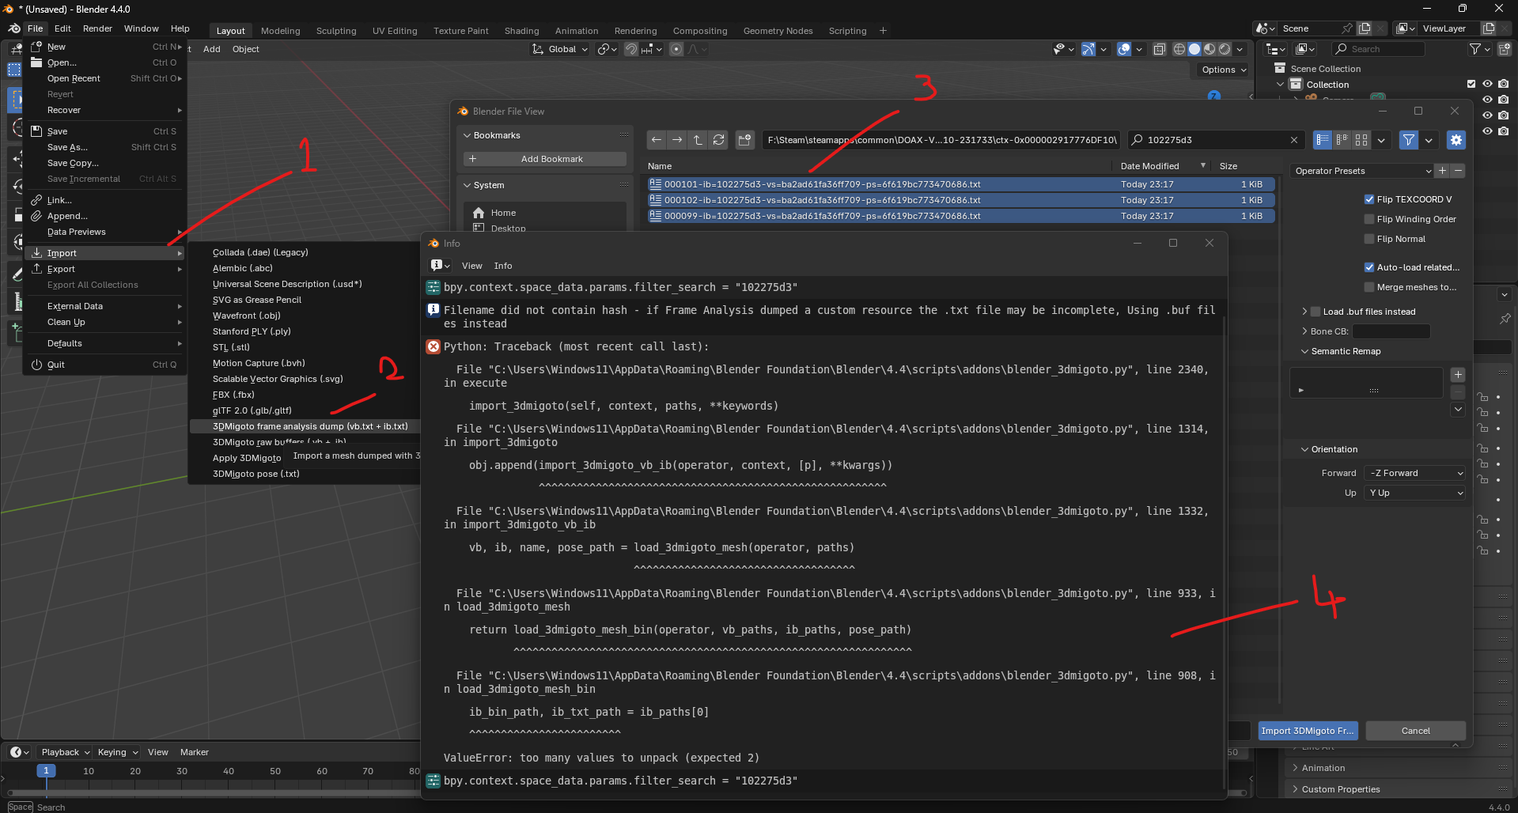Switch File View to thumbnails display
Image resolution: width=1518 pixels, height=813 pixels.
coord(1361,140)
